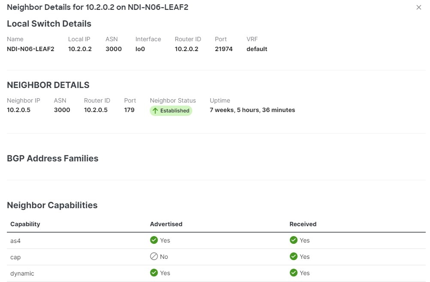Click the VRF field label

tap(252, 39)
